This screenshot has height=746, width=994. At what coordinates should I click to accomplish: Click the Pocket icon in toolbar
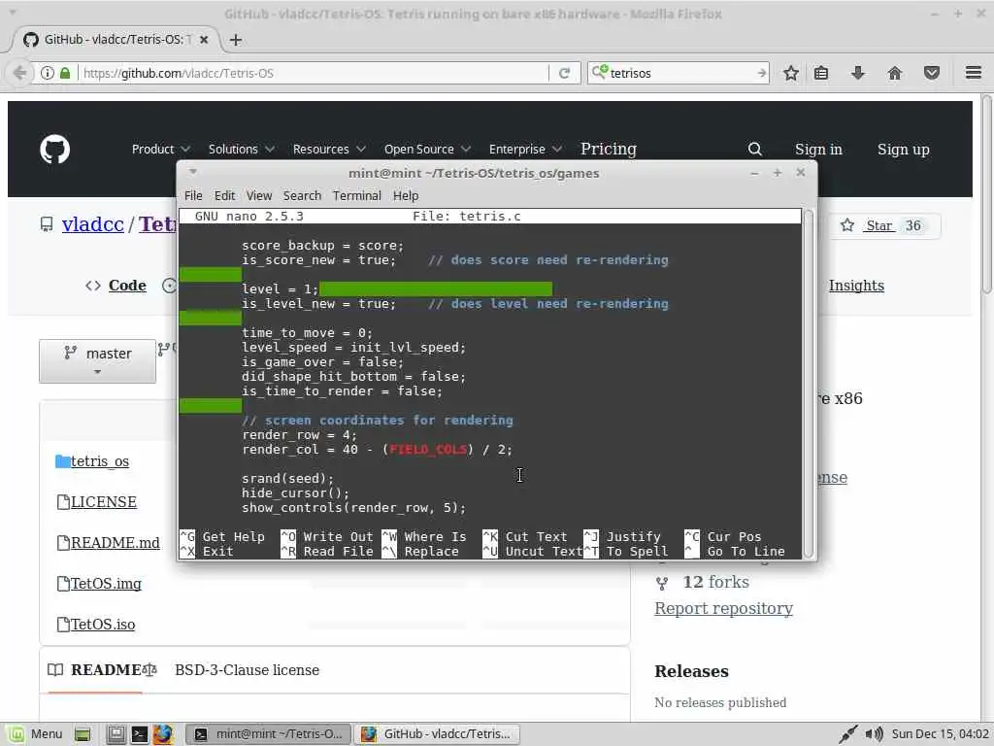click(931, 73)
